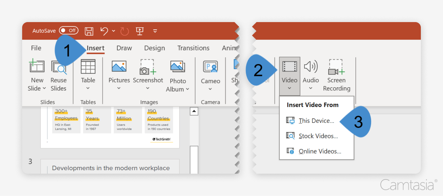
Task: Choose This Device... from the video menu
Action: 316,121
